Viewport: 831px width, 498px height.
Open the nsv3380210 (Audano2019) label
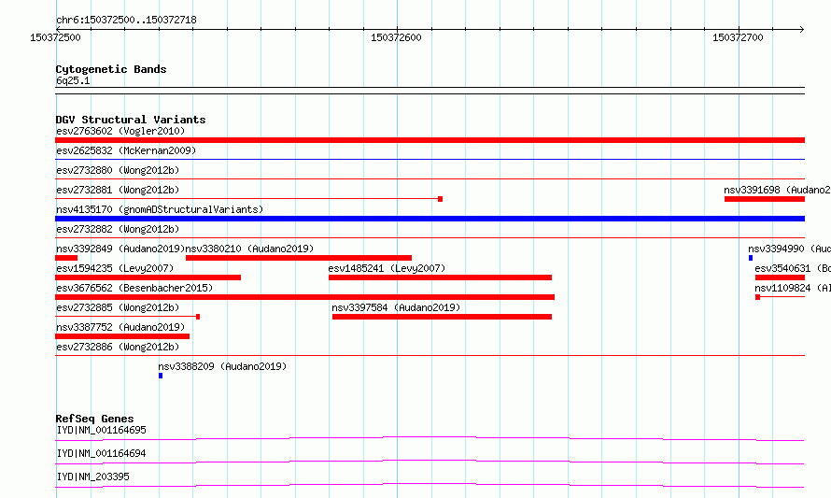coord(249,249)
